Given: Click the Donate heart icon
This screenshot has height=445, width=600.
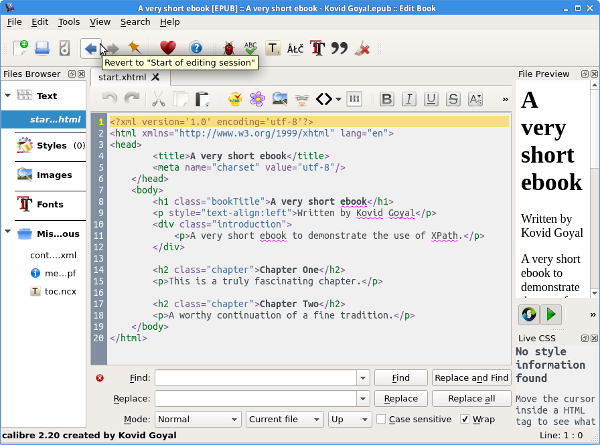Looking at the screenshot, I should pos(167,48).
